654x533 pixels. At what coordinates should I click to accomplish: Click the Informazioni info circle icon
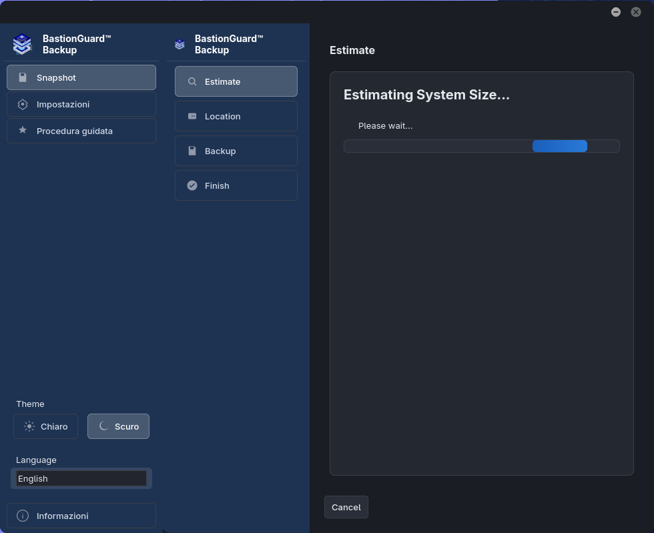click(23, 516)
